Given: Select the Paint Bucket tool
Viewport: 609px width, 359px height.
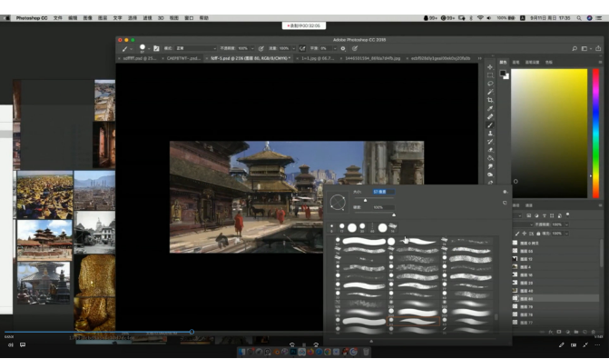Looking at the screenshot, I should 490,158.
